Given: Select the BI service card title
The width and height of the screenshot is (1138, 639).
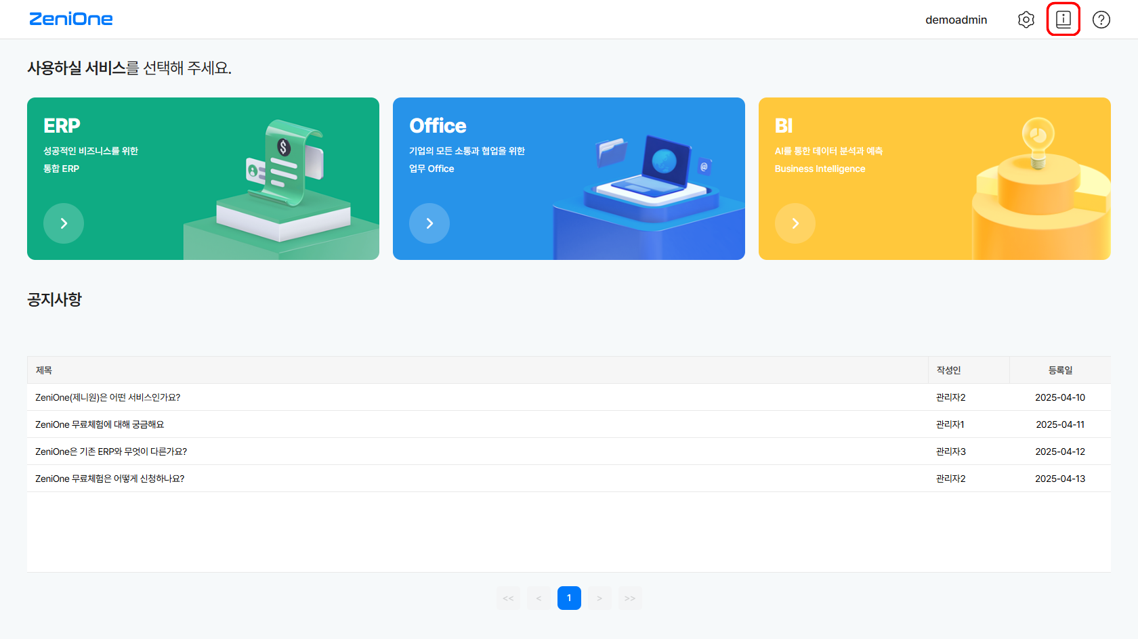Looking at the screenshot, I should 784,126.
